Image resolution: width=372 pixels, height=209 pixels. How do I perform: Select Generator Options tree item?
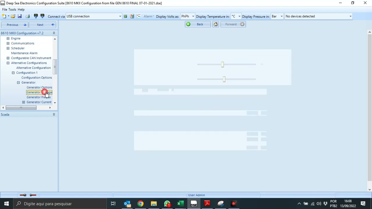tap(39, 87)
